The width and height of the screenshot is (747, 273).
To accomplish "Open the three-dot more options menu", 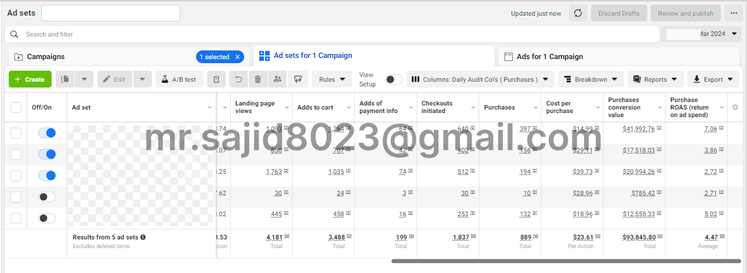I will coord(734,13).
